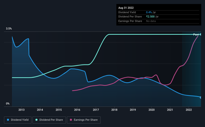Click the 2019 timeline year label
205x127 pixels.
coord(133,110)
